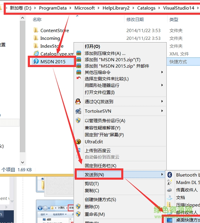
Task: Click the MaxIm DL icon in submenu
Action: (169, 182)
